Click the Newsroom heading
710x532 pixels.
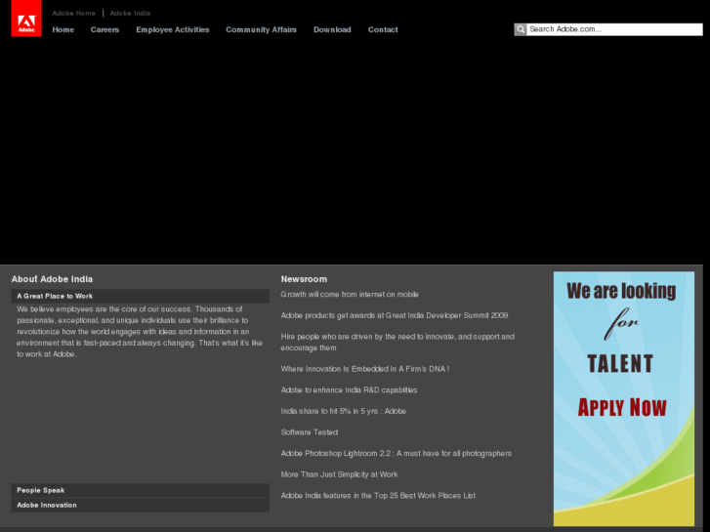click(x=304, y=279)
